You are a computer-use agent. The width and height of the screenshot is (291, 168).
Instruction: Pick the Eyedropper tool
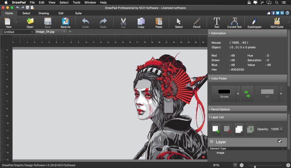254,23
